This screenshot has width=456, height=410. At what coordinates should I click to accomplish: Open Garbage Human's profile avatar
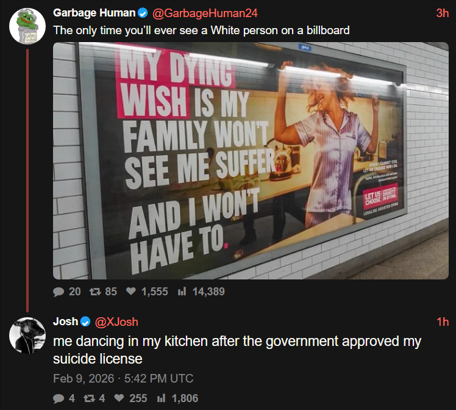click(x=27, y=26)
